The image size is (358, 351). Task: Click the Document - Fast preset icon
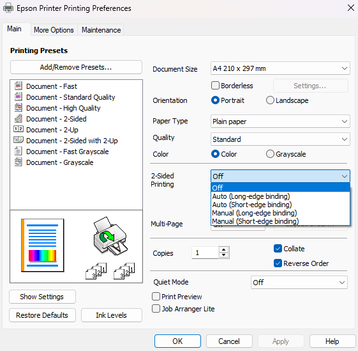(x=19, y=86)
